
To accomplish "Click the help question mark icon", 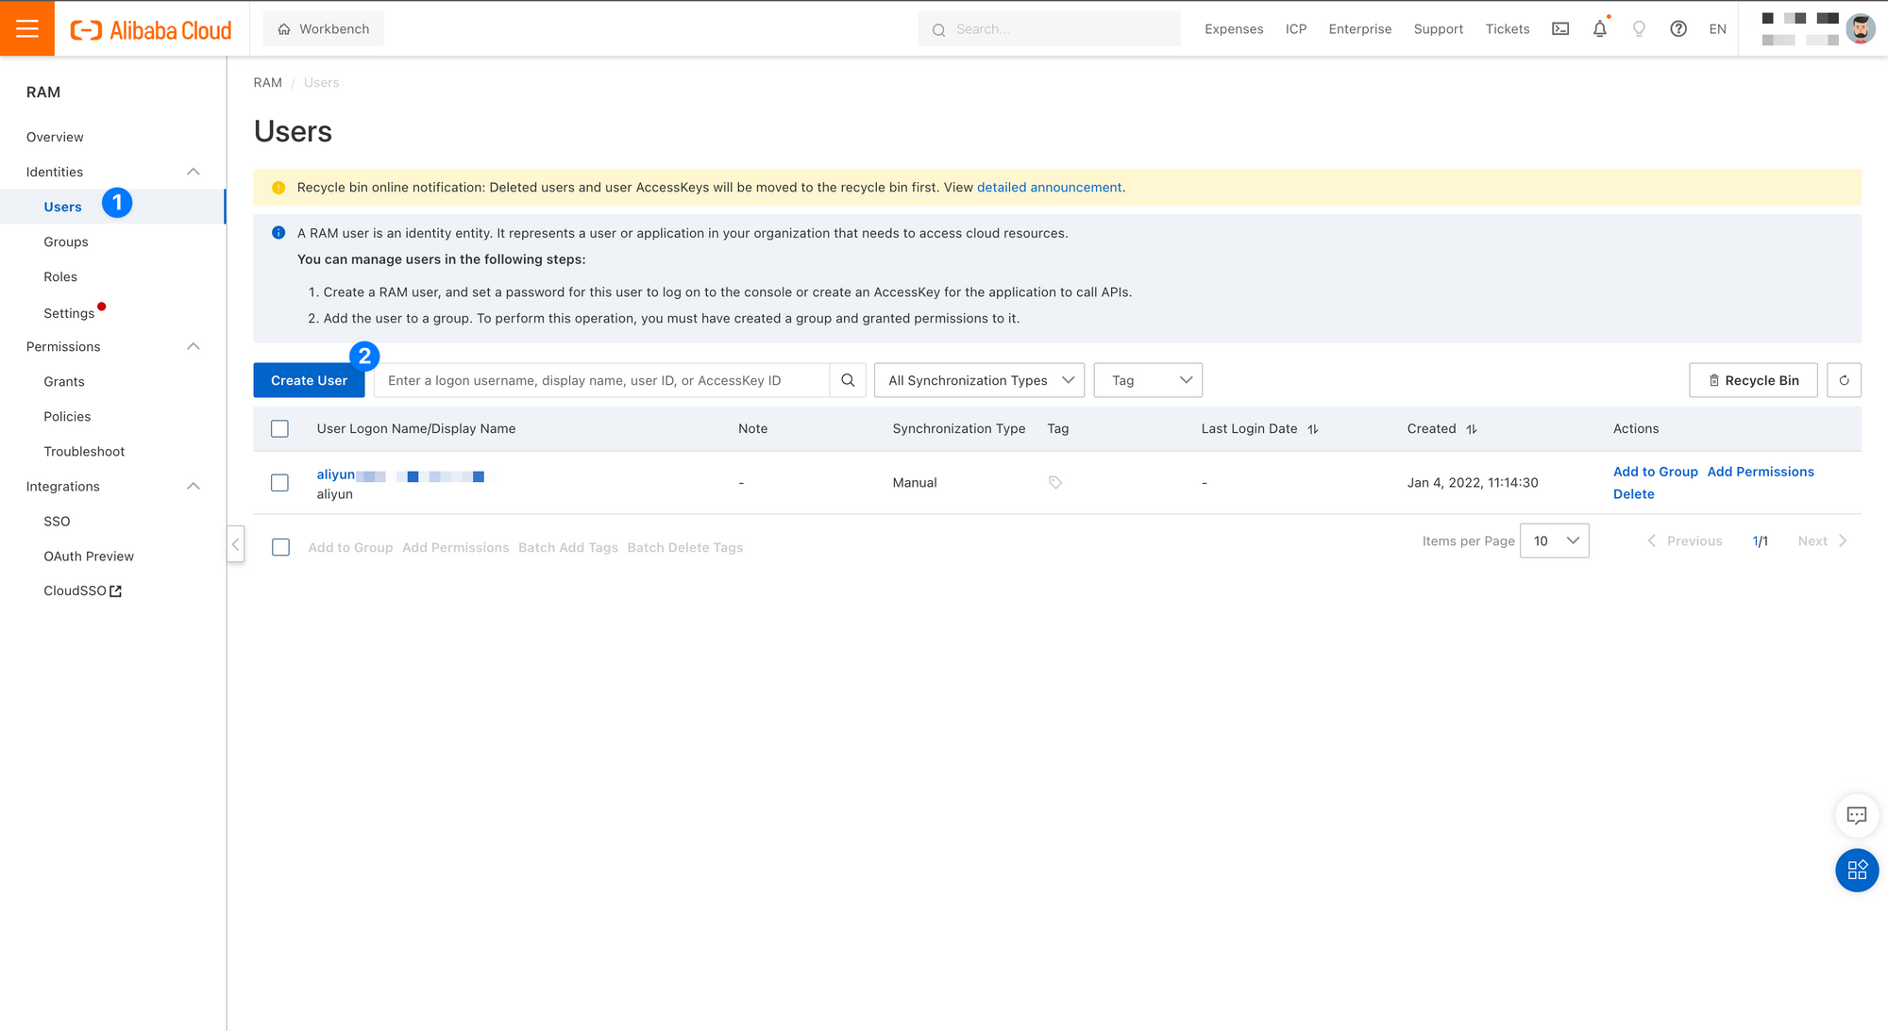I will (1677, 29).
